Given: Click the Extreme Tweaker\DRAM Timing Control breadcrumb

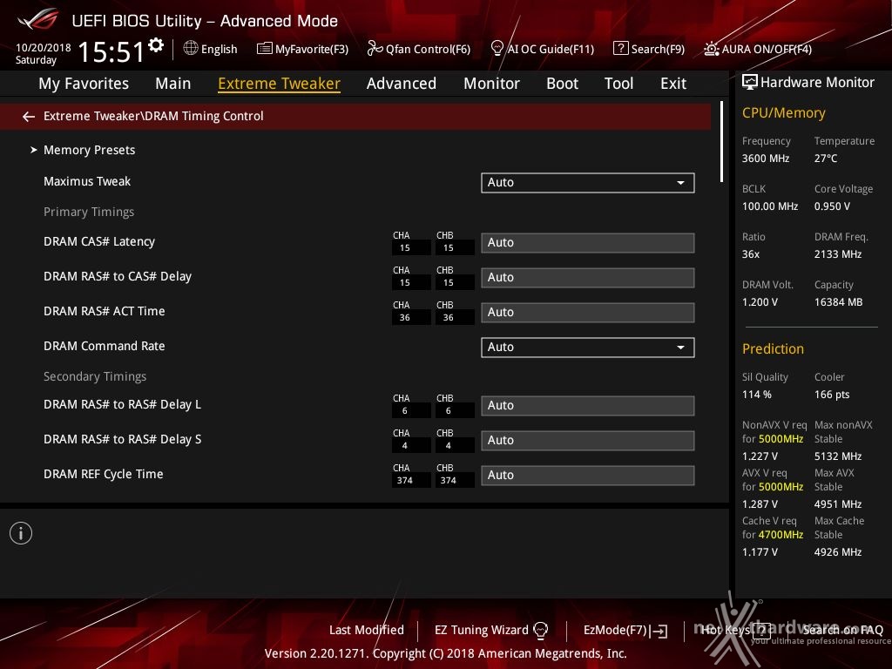Looking at the screenshot, I should coord(153,116).
